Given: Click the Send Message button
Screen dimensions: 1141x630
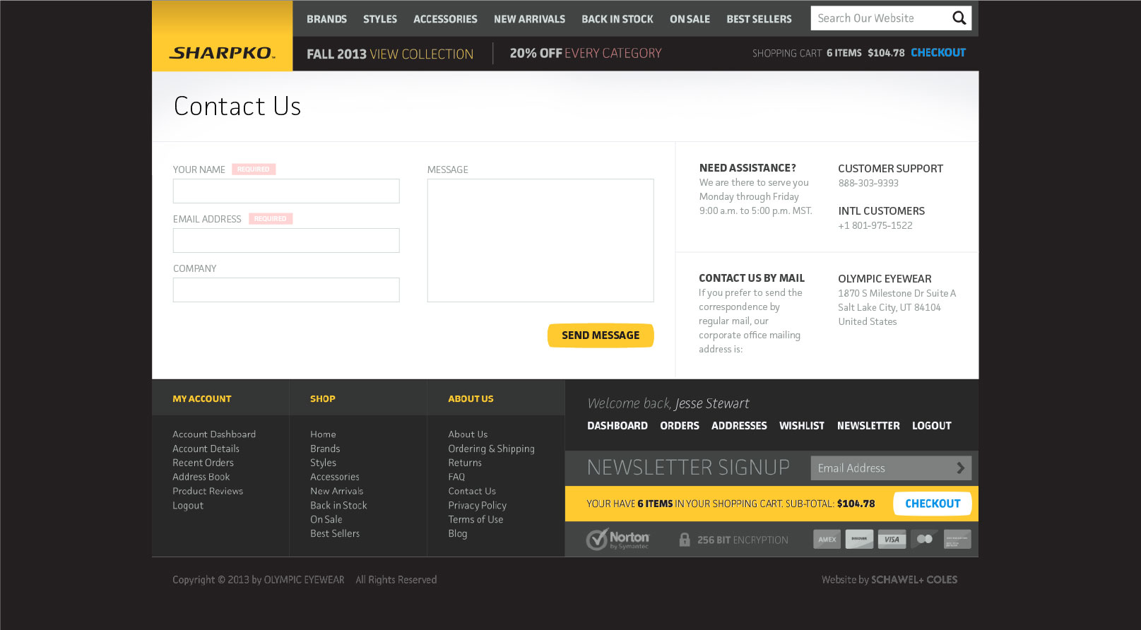Looking at the screenshot, I should point(601,335).
